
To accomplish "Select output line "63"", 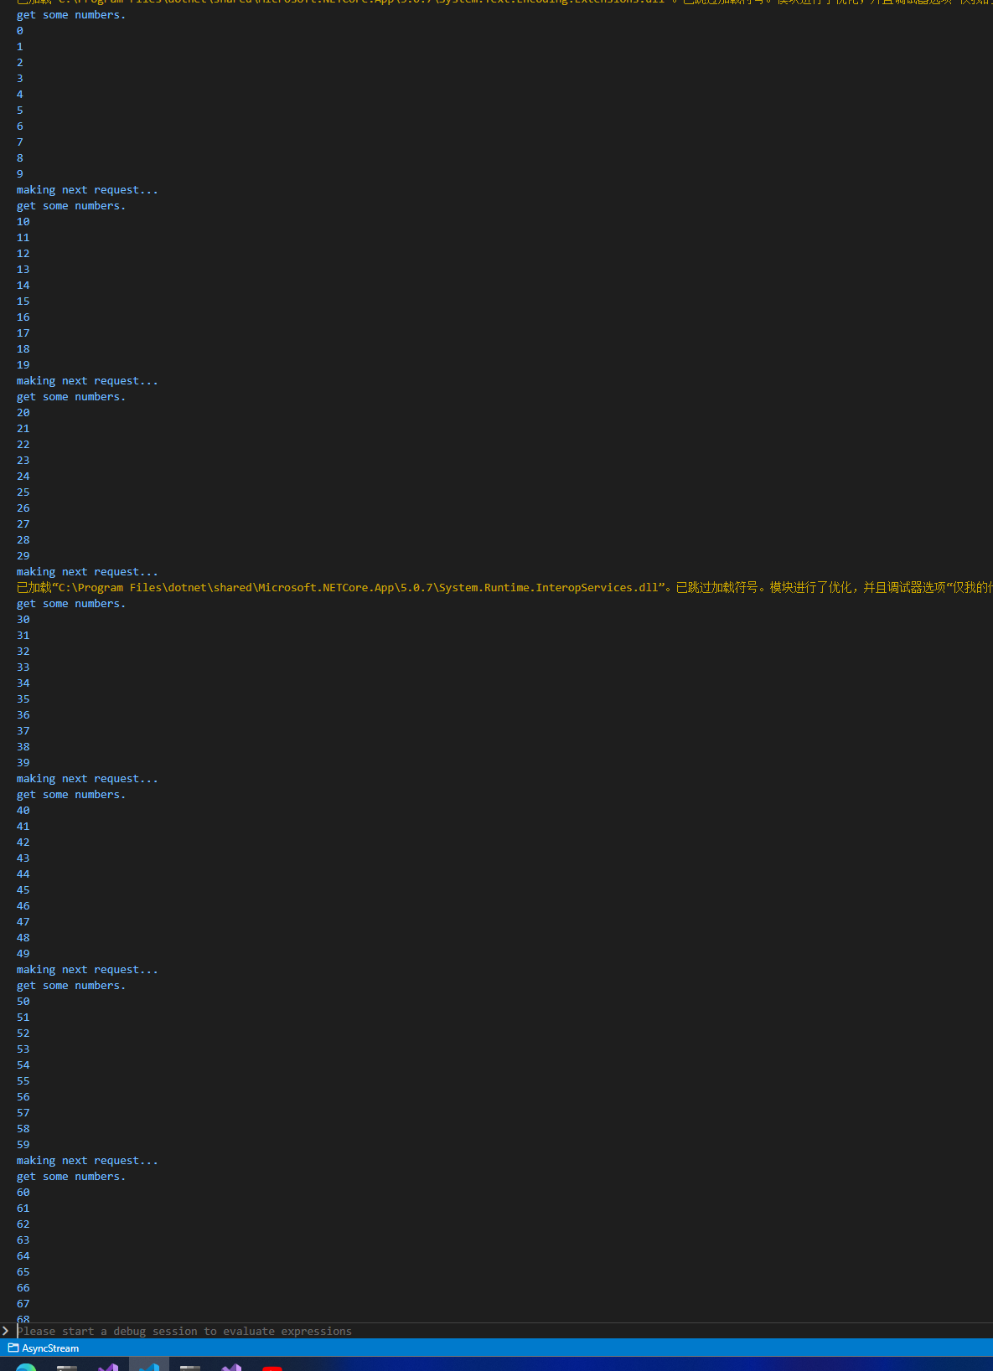I will (23, 1240).
